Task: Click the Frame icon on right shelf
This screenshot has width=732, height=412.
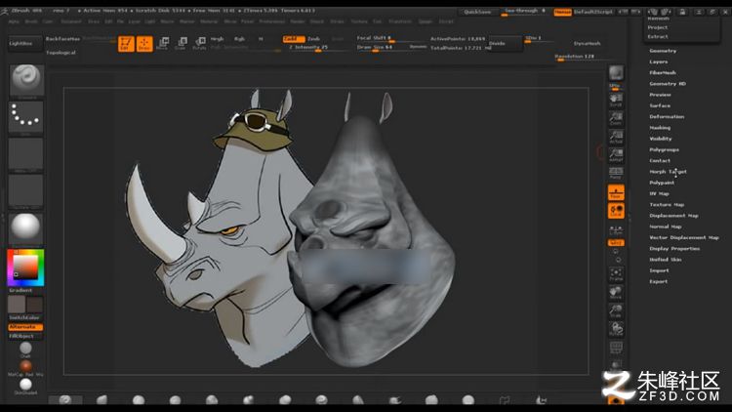Action: pos(616,273)
